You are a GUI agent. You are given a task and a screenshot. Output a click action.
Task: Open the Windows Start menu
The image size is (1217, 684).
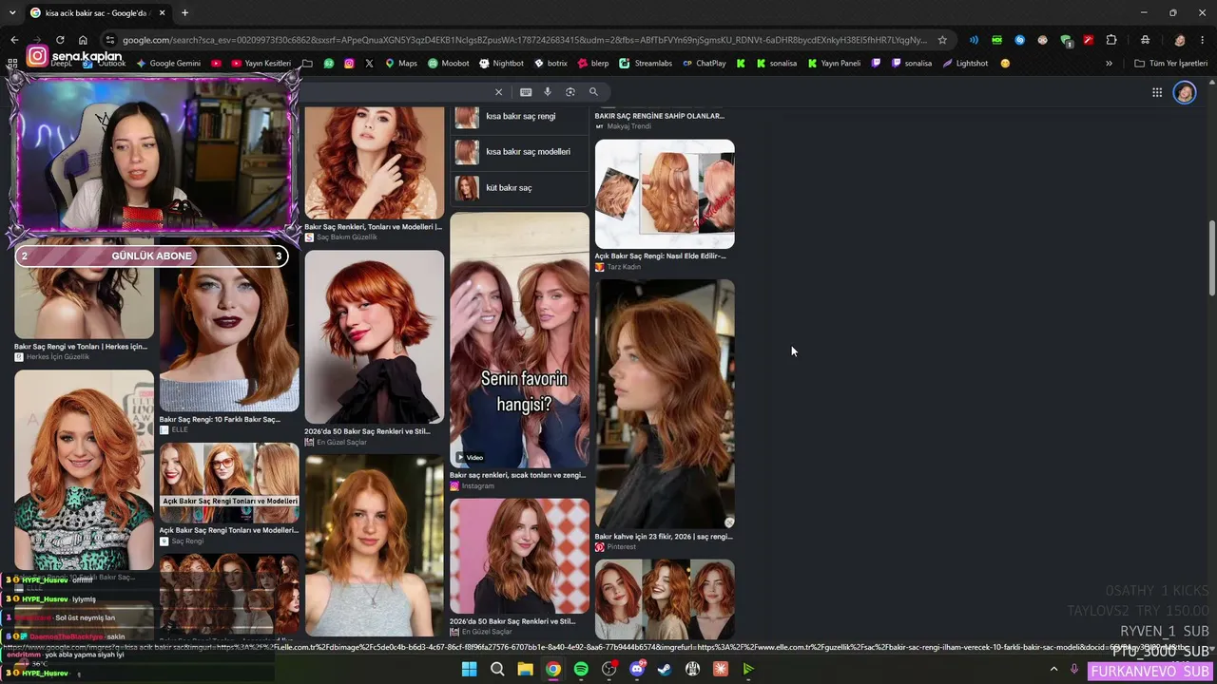click(469, 669)
